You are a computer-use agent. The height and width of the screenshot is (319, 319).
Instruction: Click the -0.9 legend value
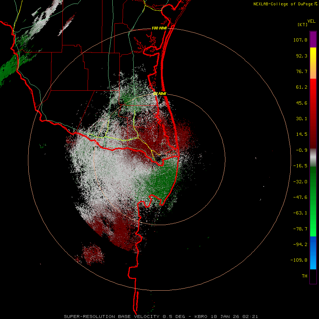tap(302, 150)
